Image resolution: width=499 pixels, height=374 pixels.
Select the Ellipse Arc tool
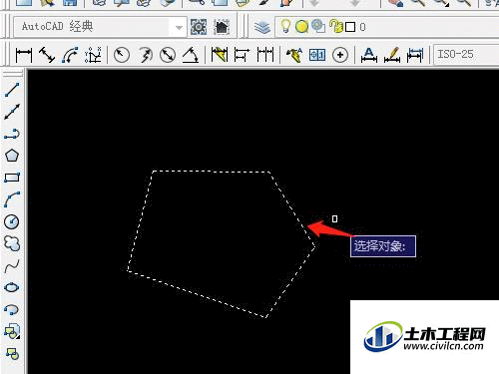[x=12, y=309]
